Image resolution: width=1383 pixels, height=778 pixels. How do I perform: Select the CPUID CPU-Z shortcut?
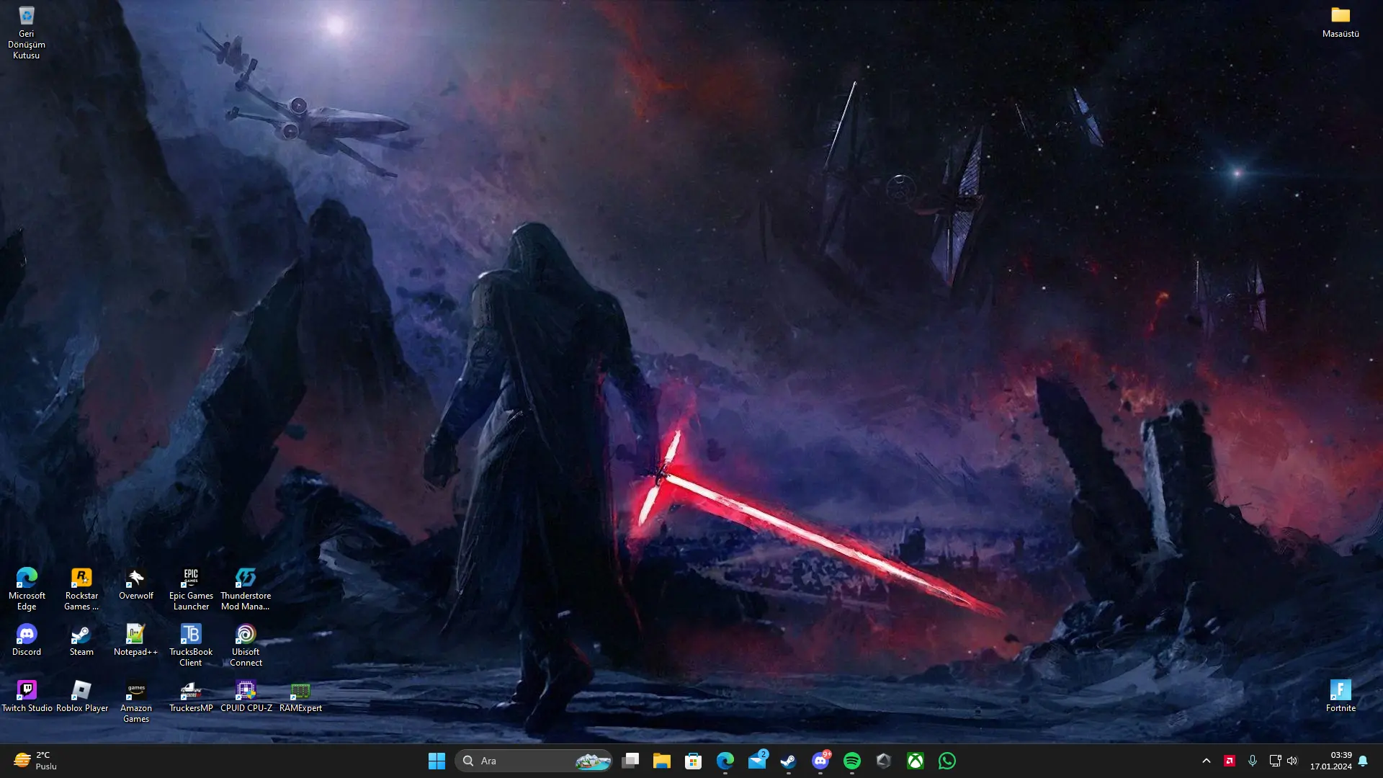pyautogui.click(x=246, y=697)
